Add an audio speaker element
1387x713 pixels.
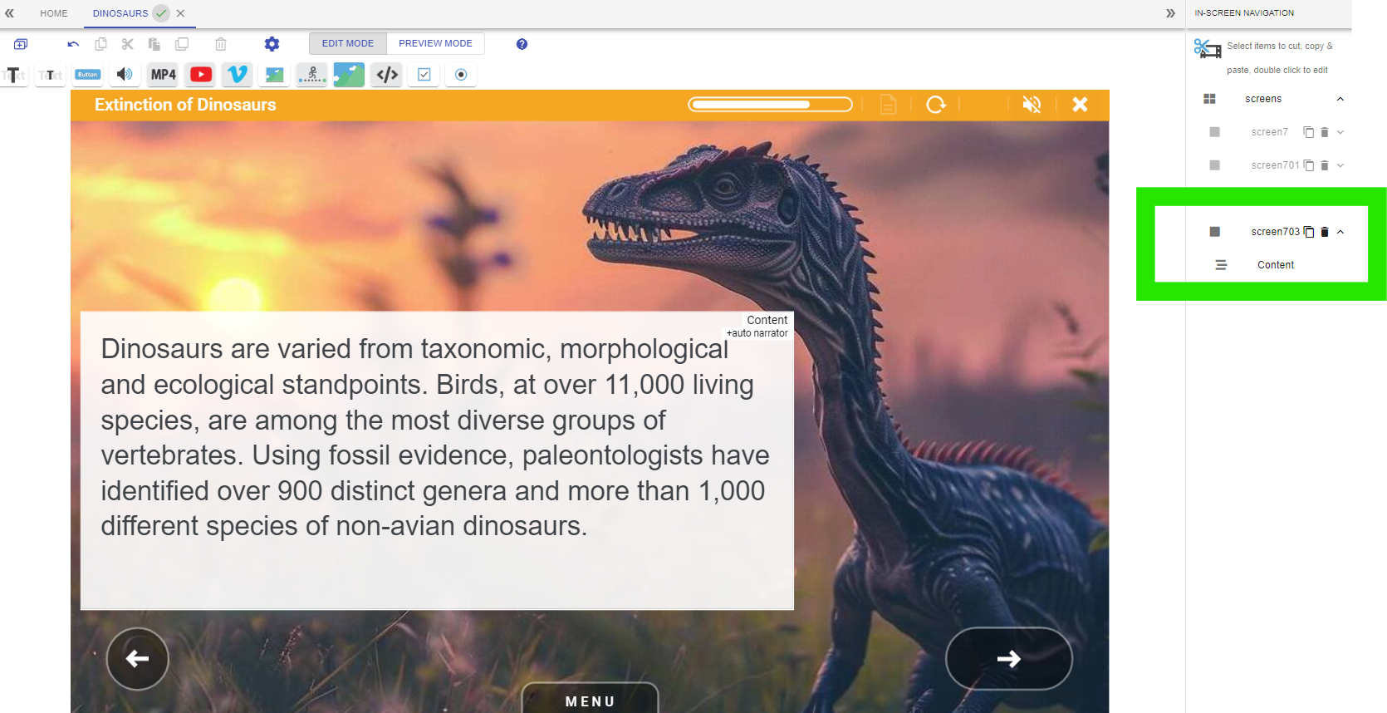(x=125, y=75)
